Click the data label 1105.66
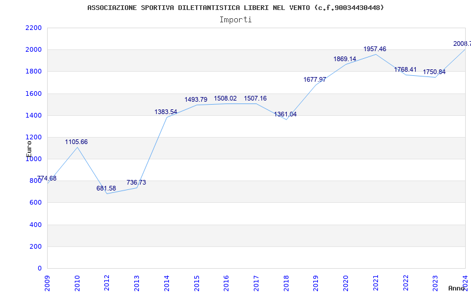 (77, 142)
